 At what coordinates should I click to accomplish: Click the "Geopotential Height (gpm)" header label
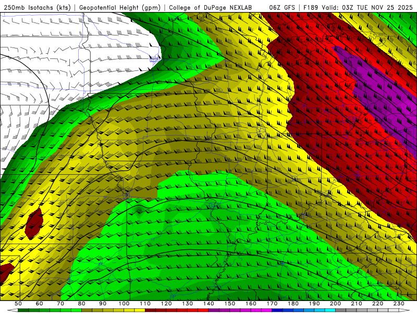[120, 8]
